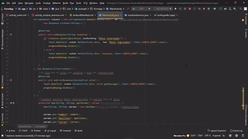
Task: Open the Refactor menu
Action: (x=57, y=3)
